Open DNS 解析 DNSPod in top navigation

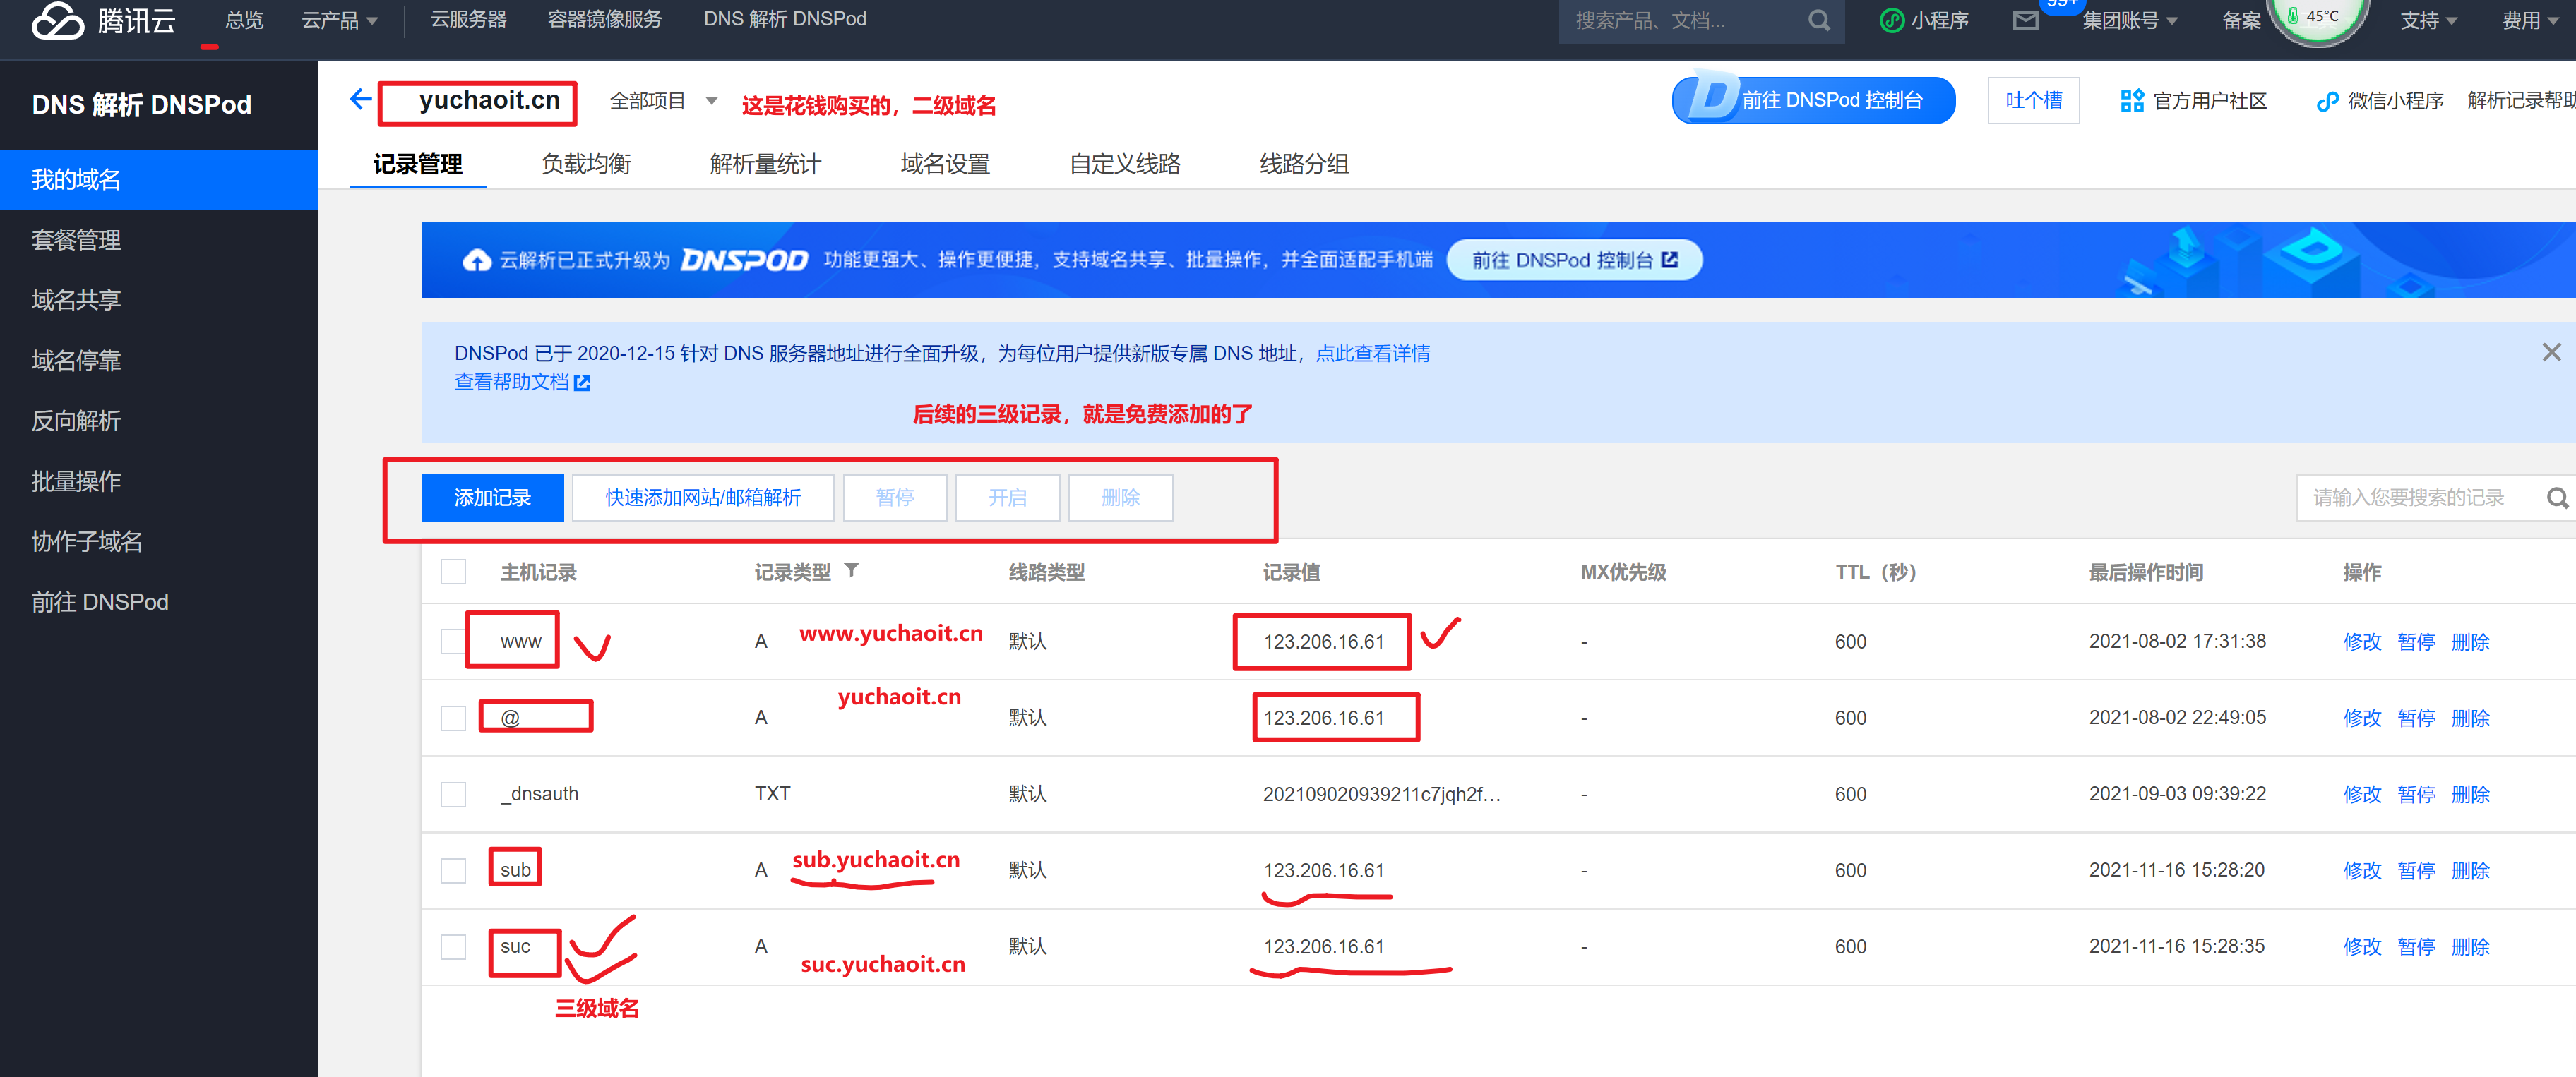point(785,19)
